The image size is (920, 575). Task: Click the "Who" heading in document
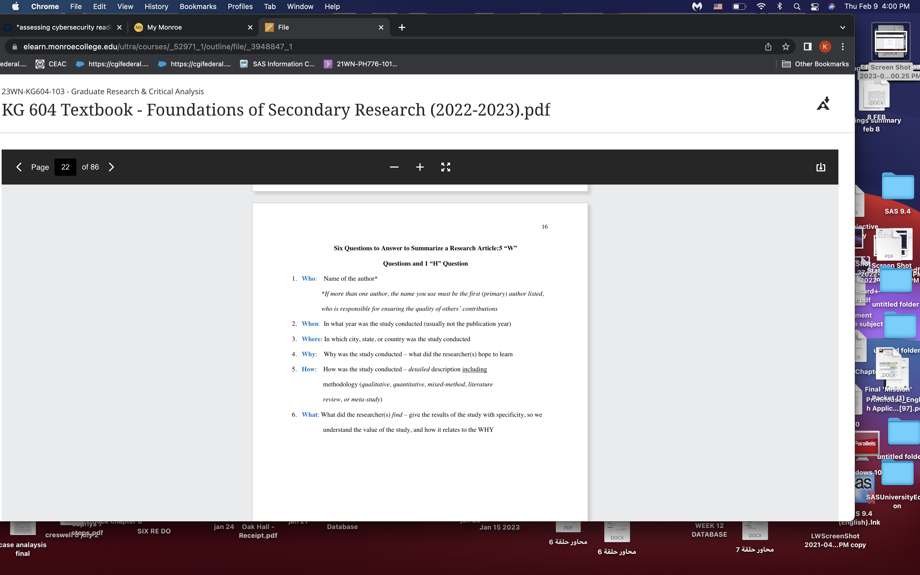coord(308,279)
